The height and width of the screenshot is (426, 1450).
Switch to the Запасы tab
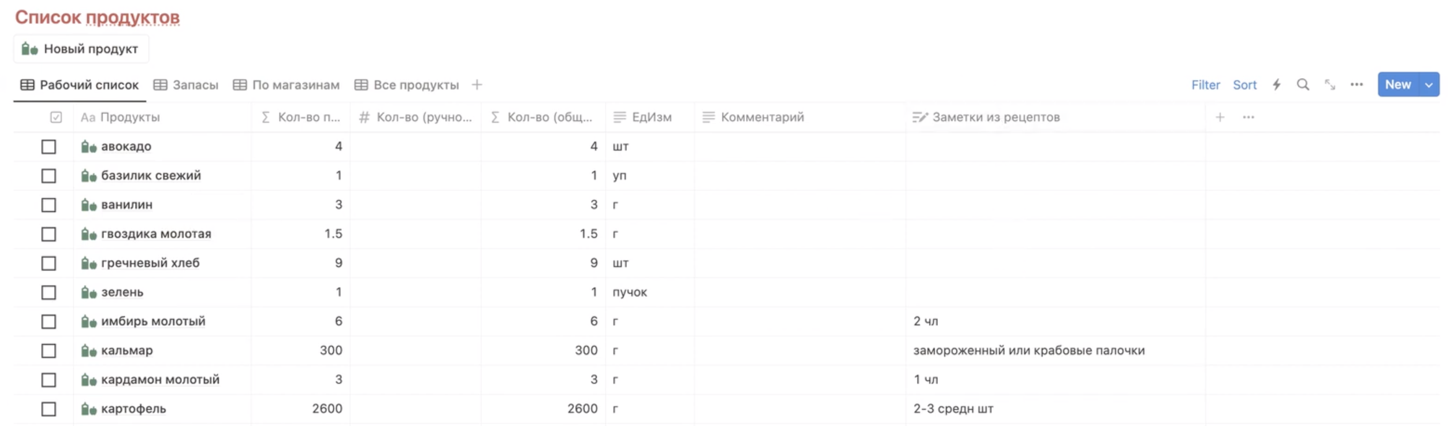(x=186, y=85)
